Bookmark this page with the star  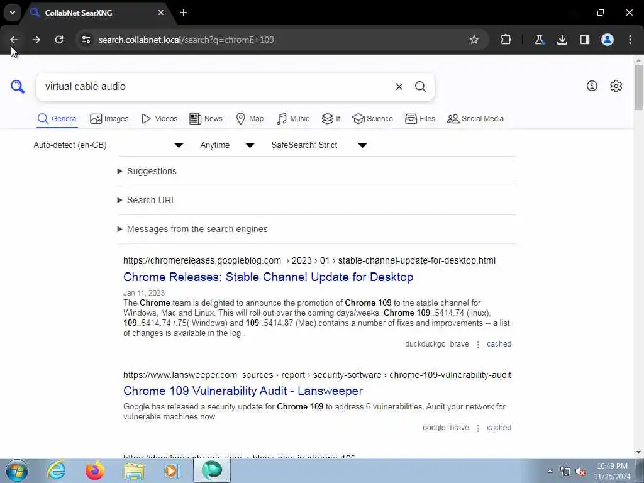474,40
